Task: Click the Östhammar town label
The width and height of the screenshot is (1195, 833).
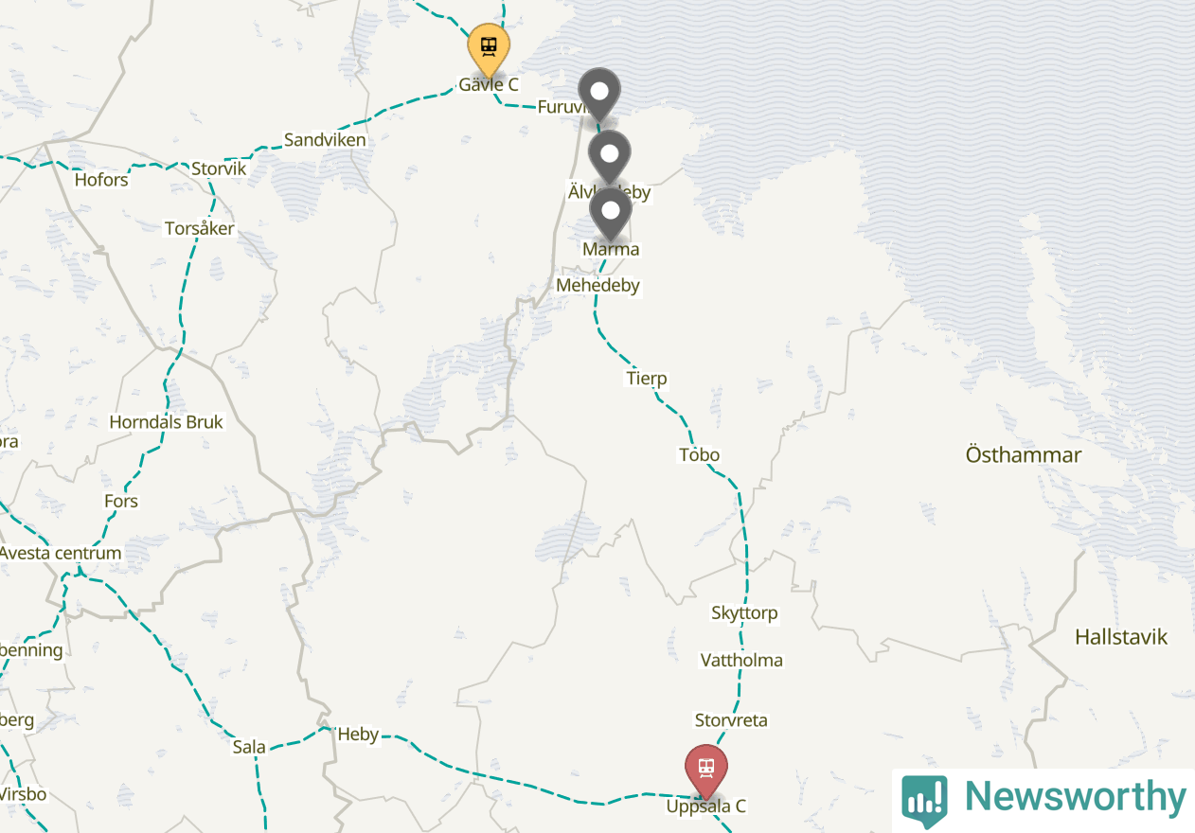Action: point(1024,455)
